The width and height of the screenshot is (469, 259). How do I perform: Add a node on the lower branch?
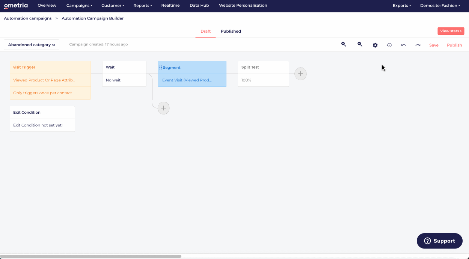coord(163,108)
